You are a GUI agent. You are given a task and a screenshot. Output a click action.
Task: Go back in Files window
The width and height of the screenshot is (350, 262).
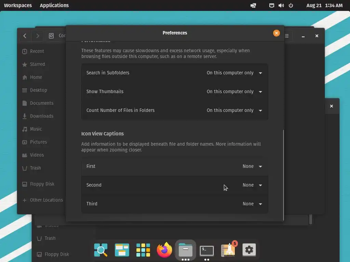pos(25,36)
